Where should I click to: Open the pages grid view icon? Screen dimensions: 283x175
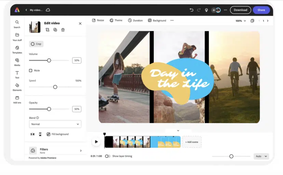coord(252,21)
